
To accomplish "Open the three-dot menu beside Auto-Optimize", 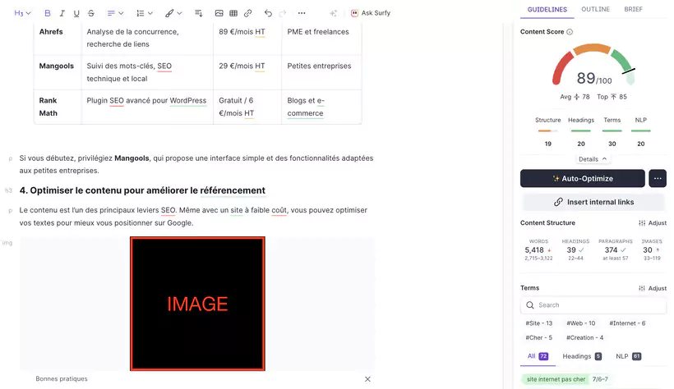I will 658,179.
